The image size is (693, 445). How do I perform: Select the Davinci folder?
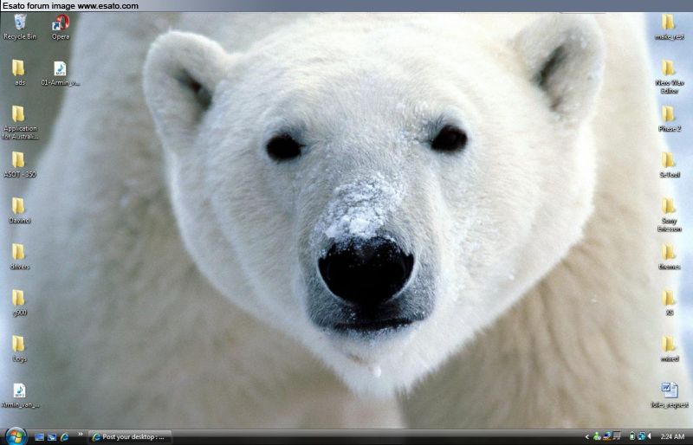coord(19,210)
